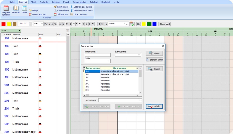The image size is (233, 134).
Task: Click the Inchide button
Action: coord(154,106)
